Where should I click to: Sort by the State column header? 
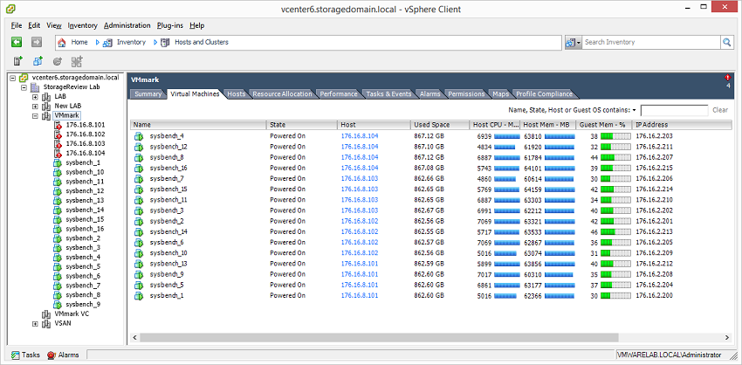302,125
